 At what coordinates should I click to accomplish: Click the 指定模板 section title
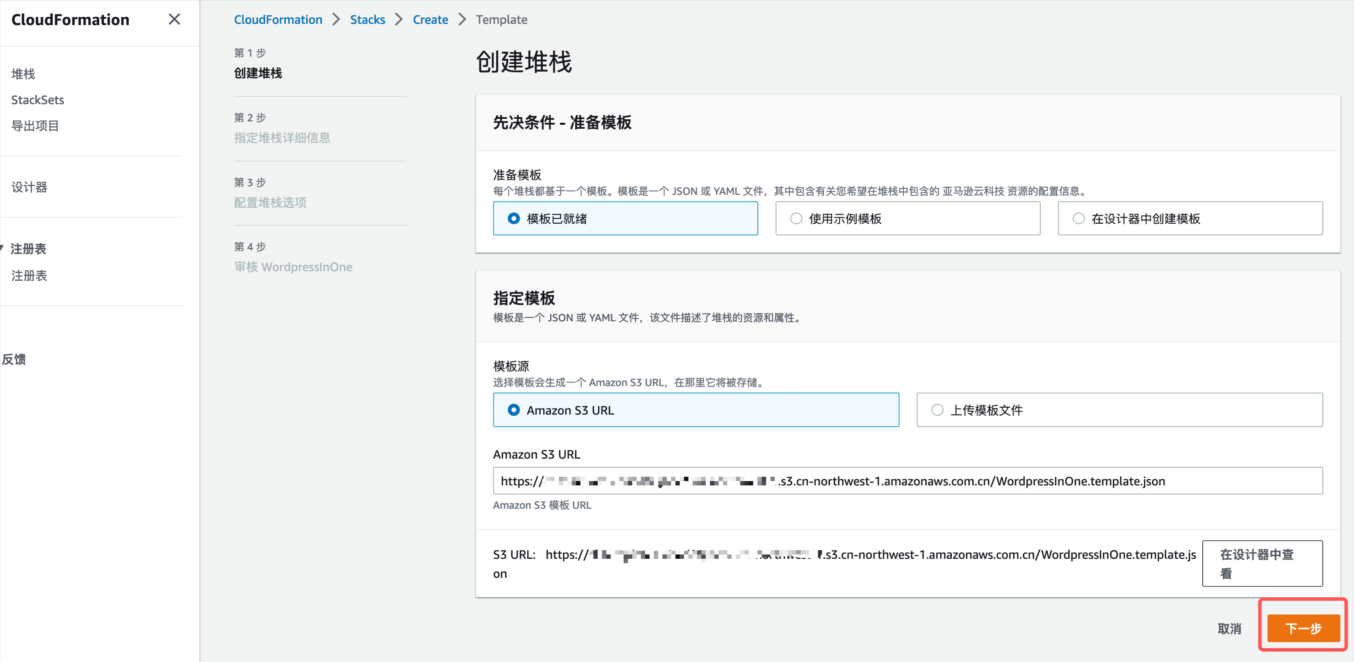click(x=523, y=298)
